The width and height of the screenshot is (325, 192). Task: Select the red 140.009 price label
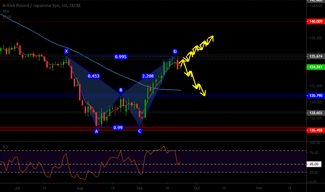pos(316,21)
